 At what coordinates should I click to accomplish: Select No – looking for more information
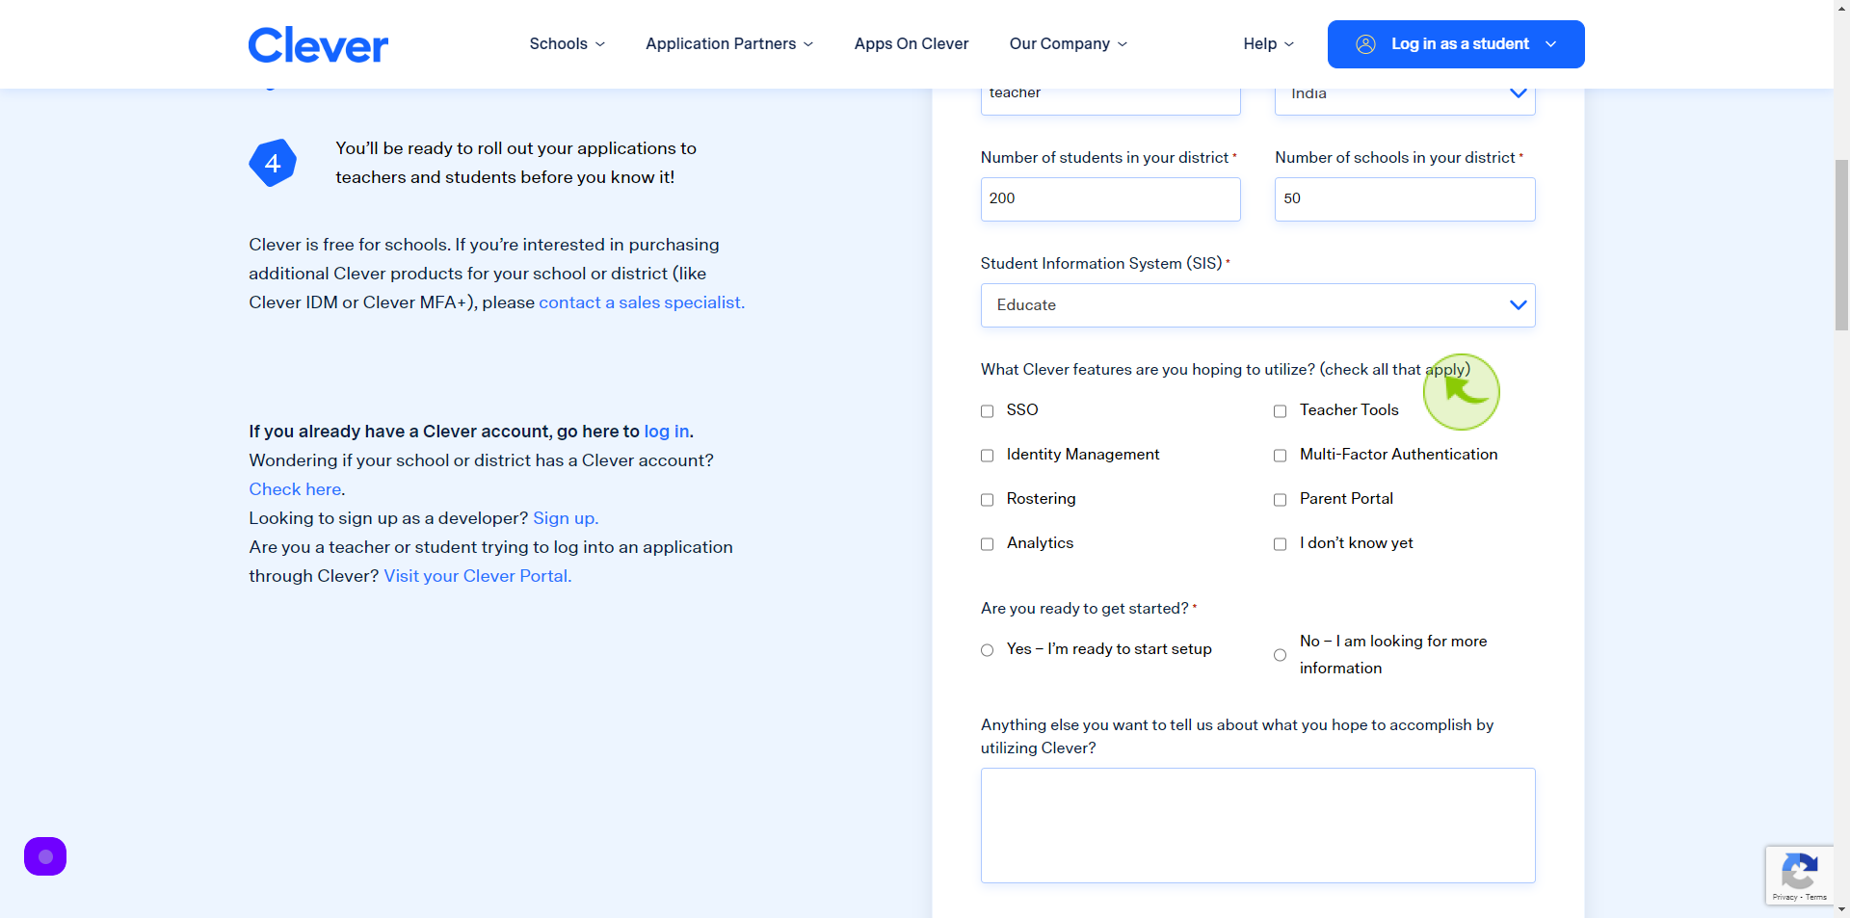1280,655
